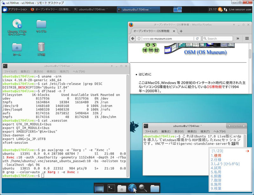Switch to Firefox OS博物 taskbar entry
This screenshot has height=195, width=254.
coord(51,9)
